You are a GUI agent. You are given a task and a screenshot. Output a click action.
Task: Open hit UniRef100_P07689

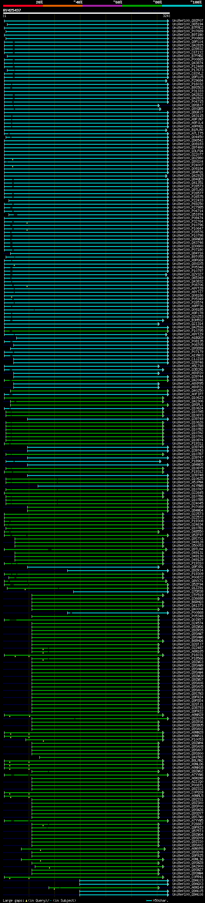tap(188, 31)
